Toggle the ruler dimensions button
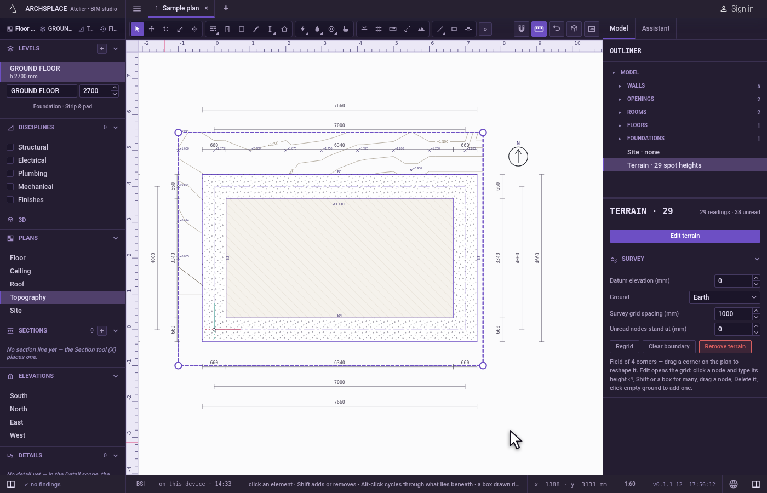 coord(539,28)
